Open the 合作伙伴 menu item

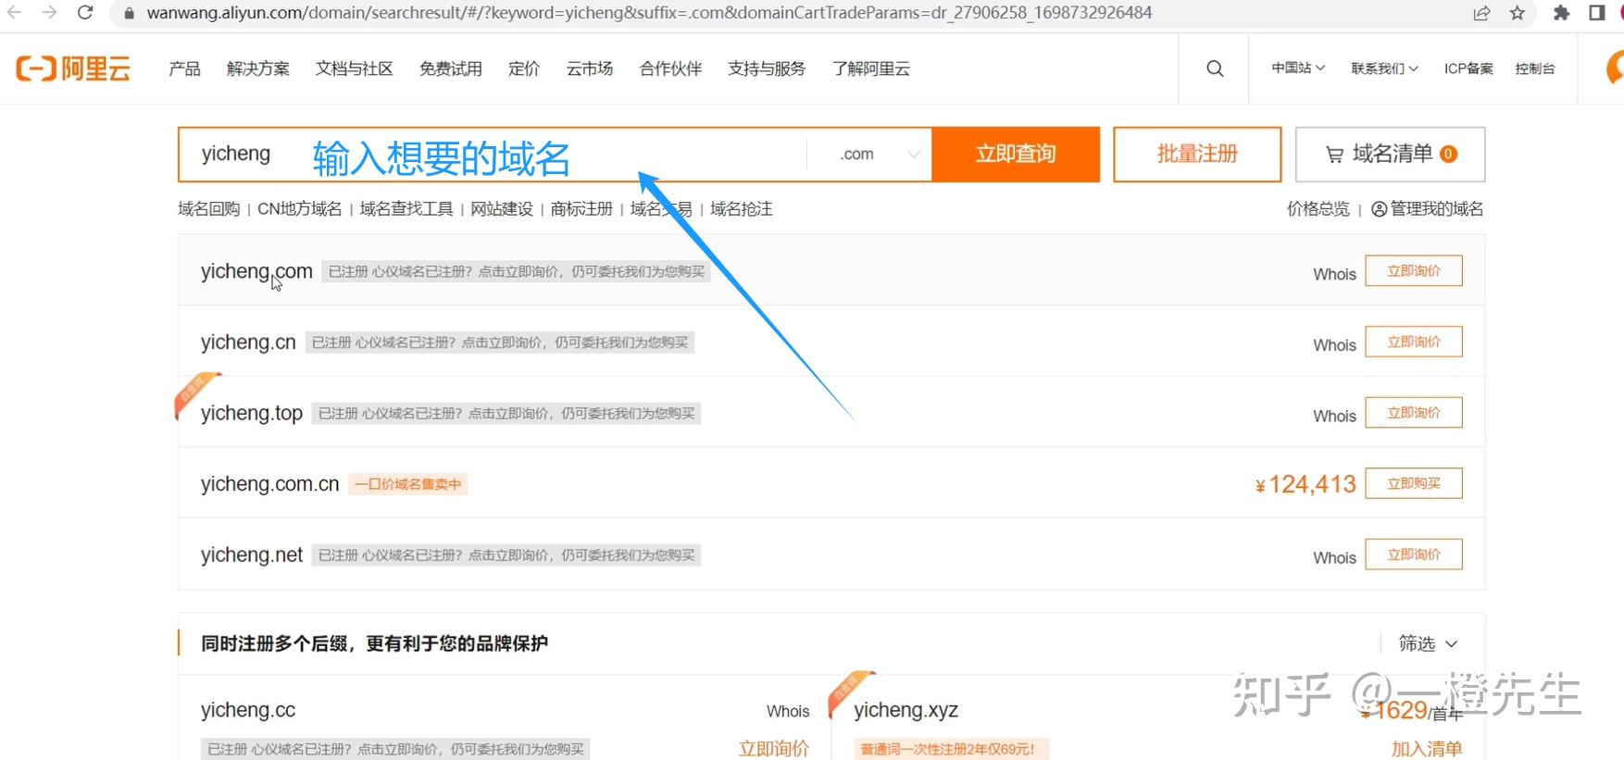[x=670, y=69]
